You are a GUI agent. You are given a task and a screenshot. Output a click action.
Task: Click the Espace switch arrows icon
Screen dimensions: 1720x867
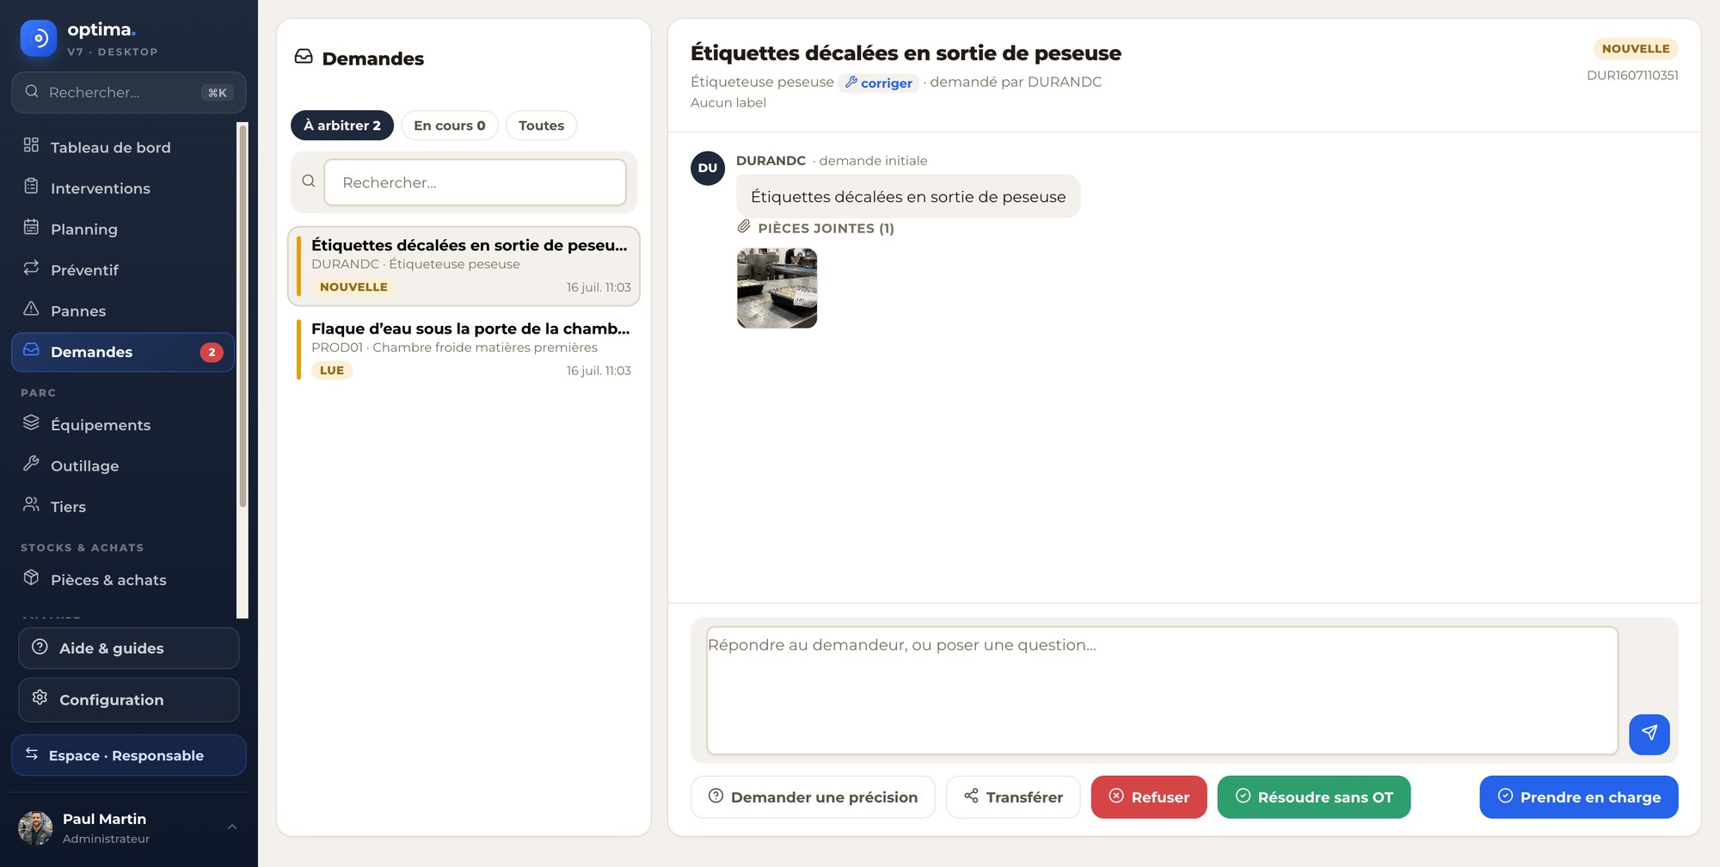pyautogui.click(x=32, y=754)
